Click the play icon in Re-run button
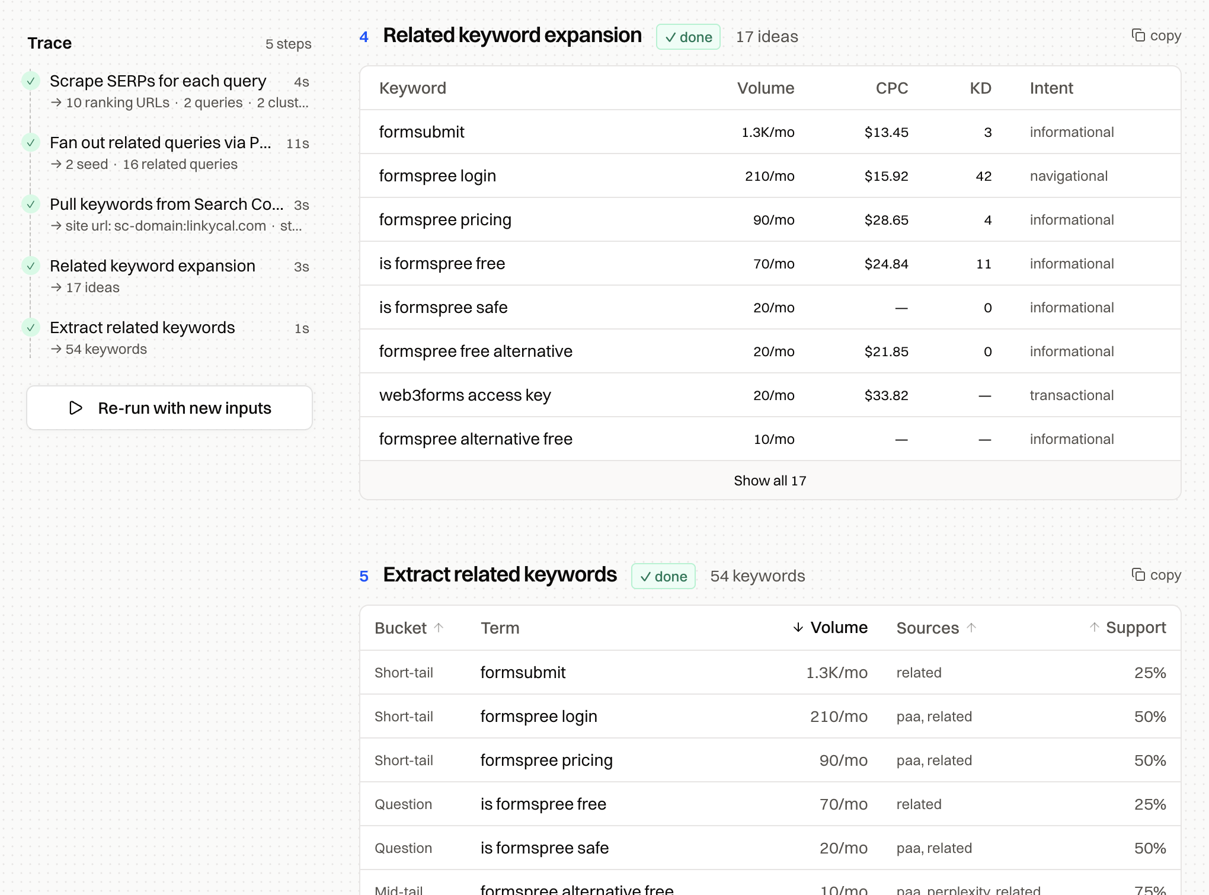The image size is (1209, 895). click(76, 408)
